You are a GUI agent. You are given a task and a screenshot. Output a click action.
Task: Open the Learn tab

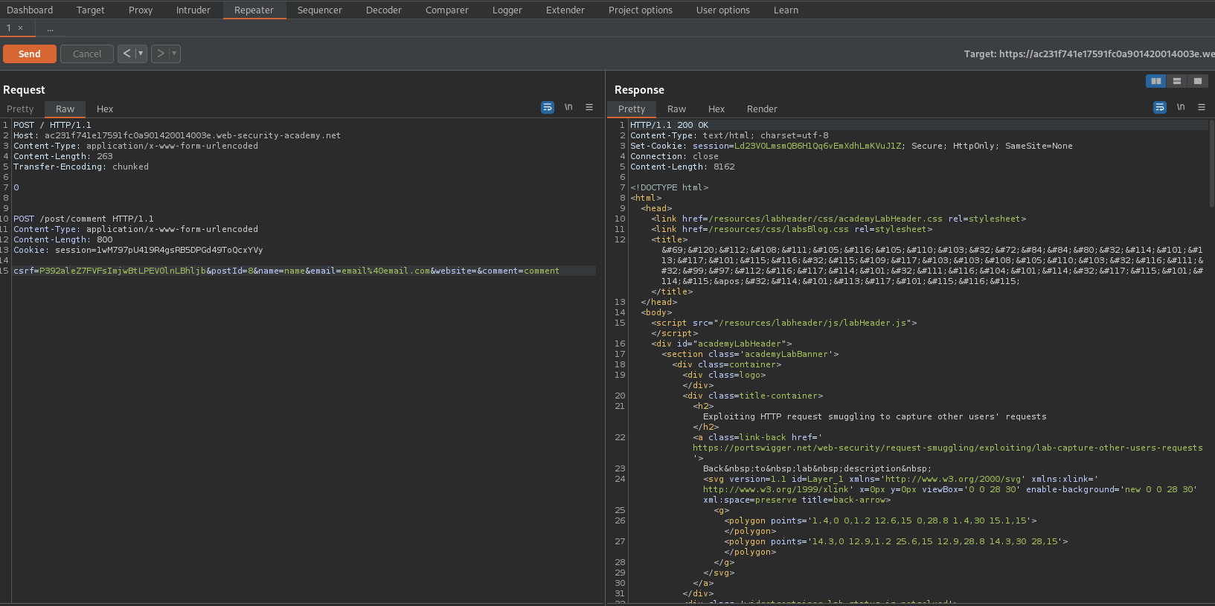(x=786, y=10)
